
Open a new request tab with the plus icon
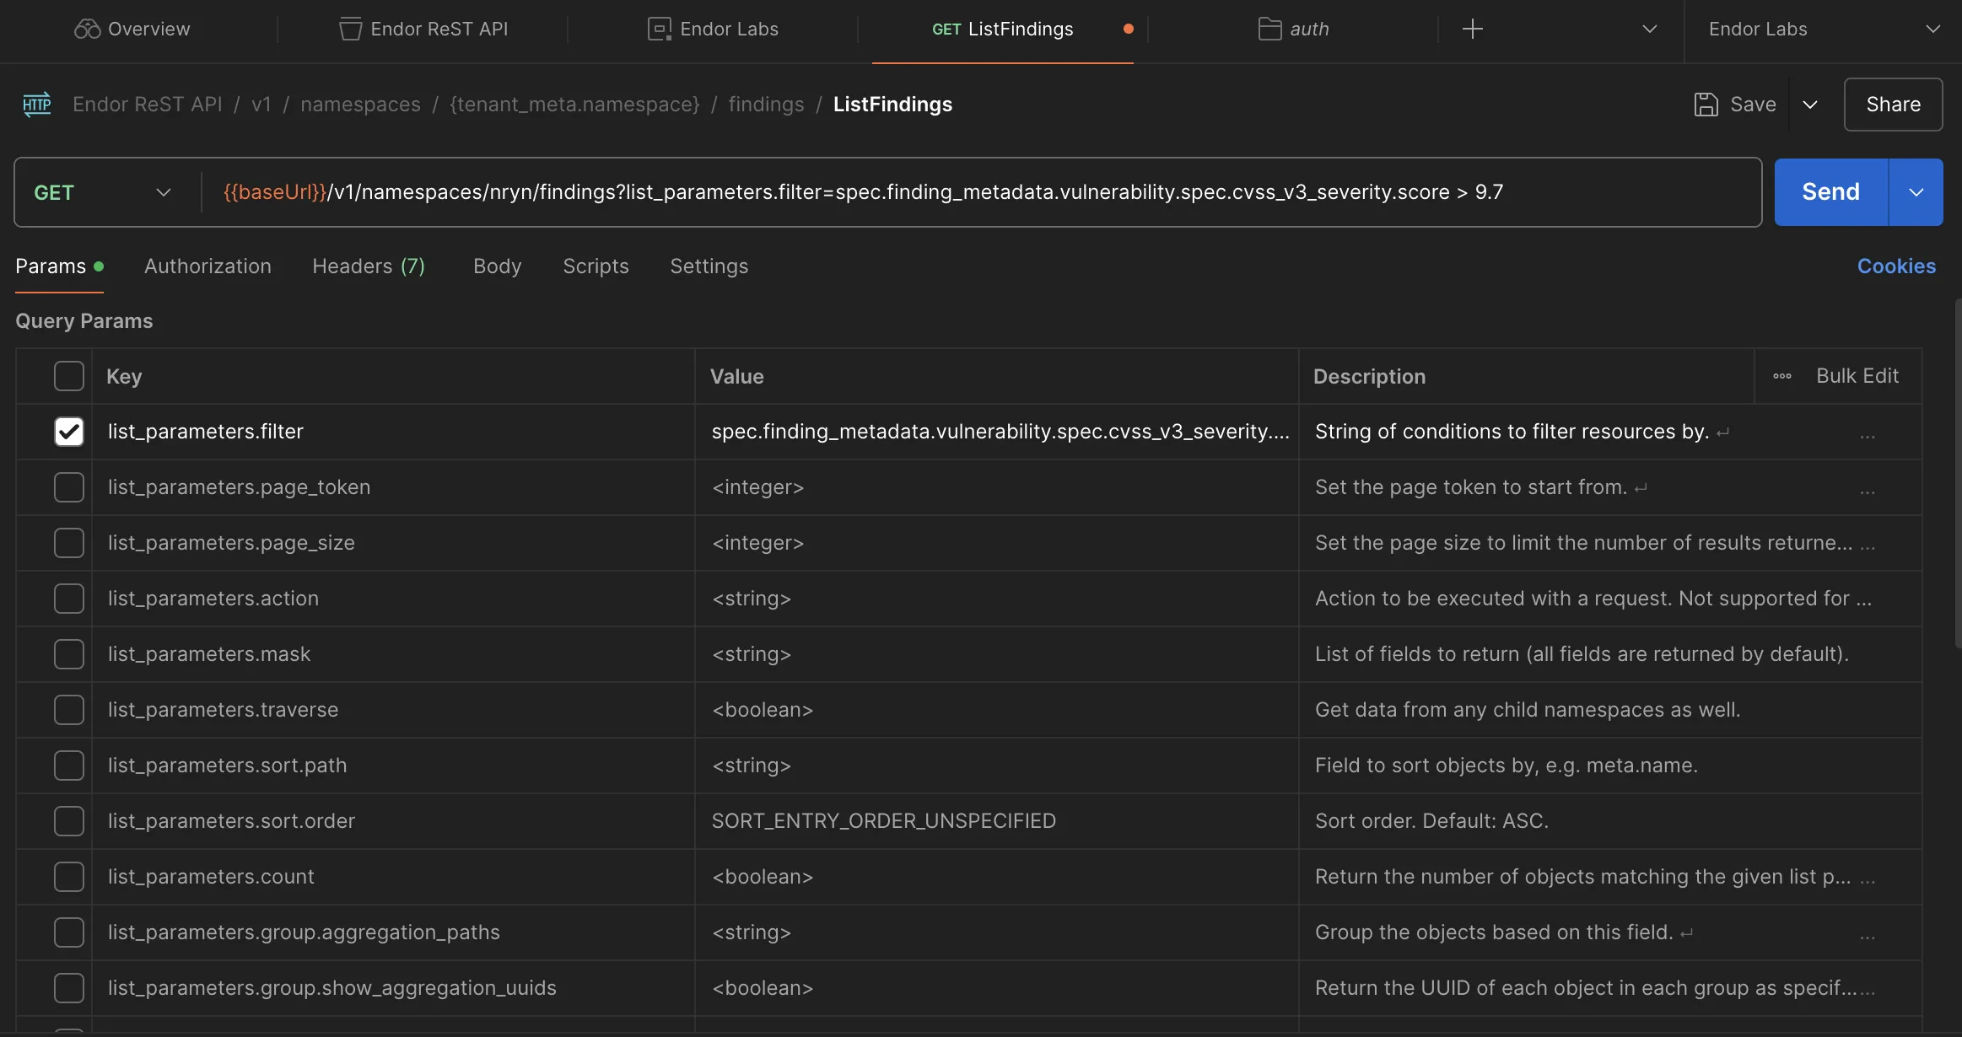(1472, 29)
